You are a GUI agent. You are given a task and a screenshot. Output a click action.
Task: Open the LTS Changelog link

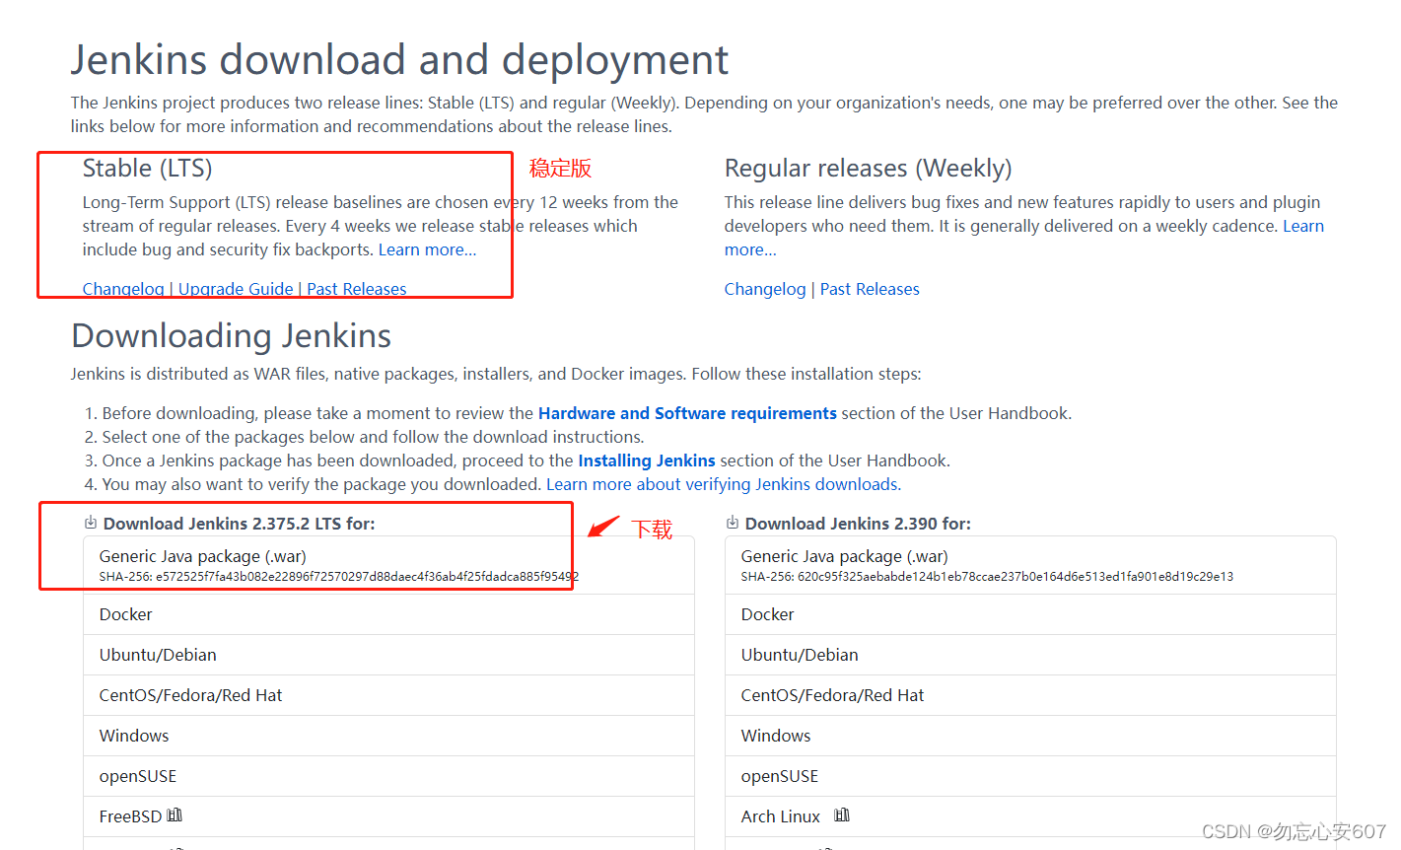[x=123, y=289]
